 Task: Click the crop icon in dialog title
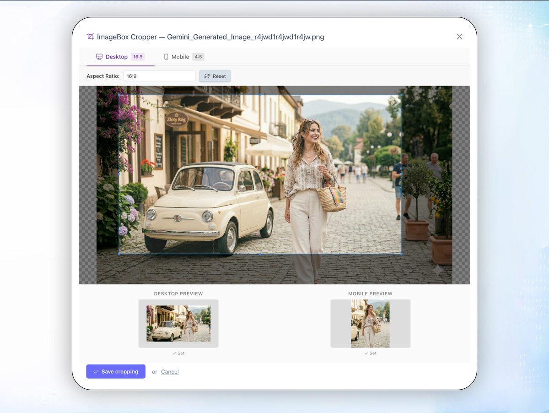click(x=90, y=37)
